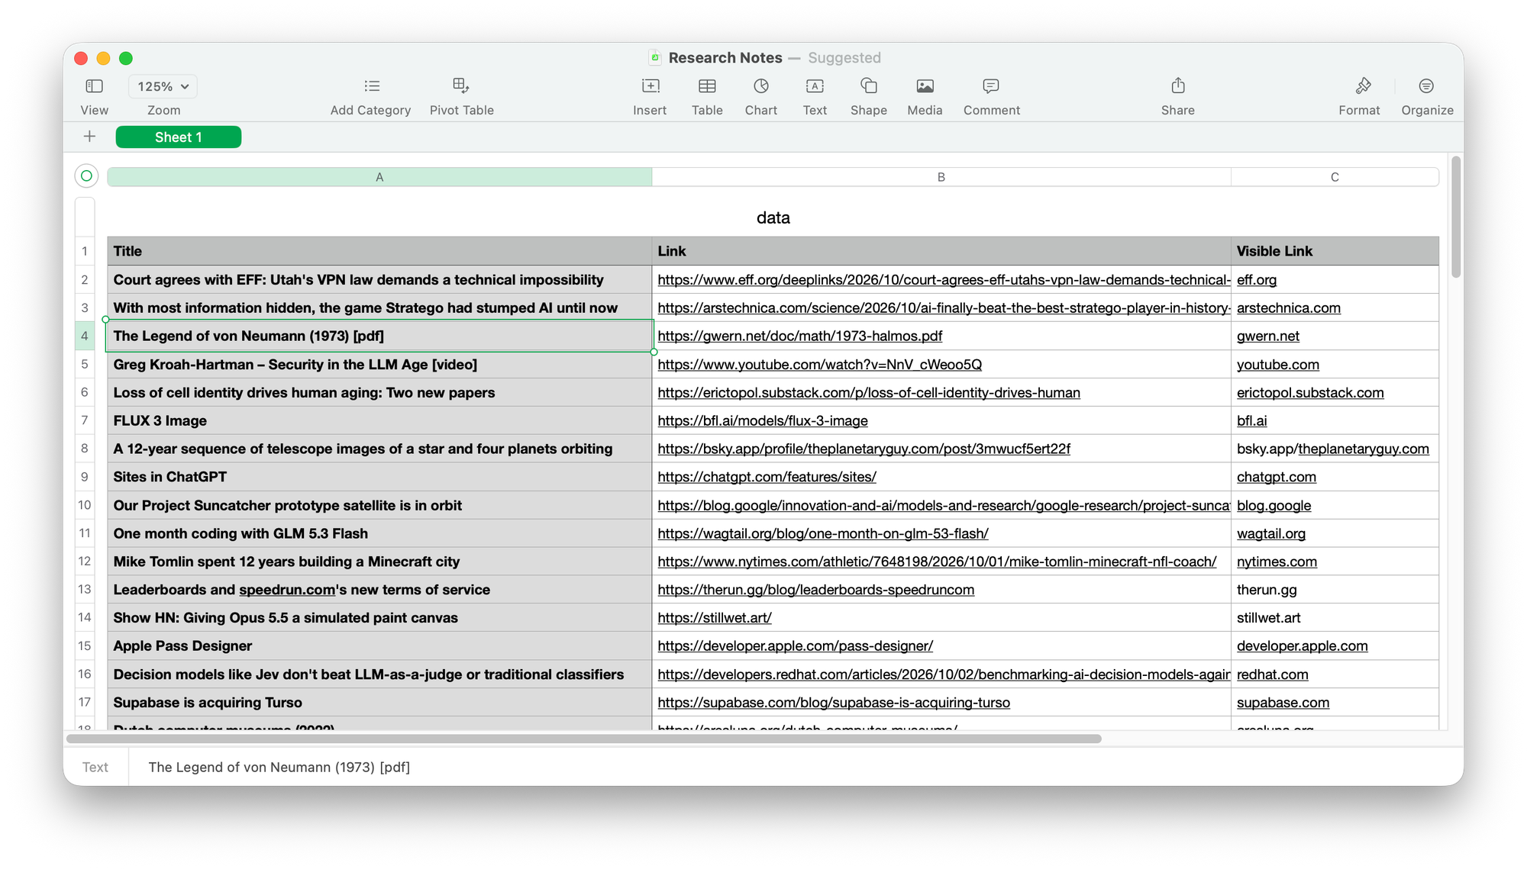Insert a Text box from toolbar
This screenshot has height=869, width=1527.
815,86
